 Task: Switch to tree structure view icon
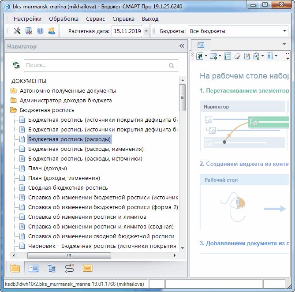pos(52,268)
